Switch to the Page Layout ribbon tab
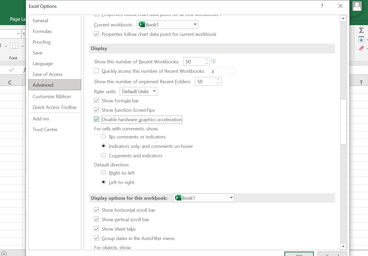 tap(18, 19)
